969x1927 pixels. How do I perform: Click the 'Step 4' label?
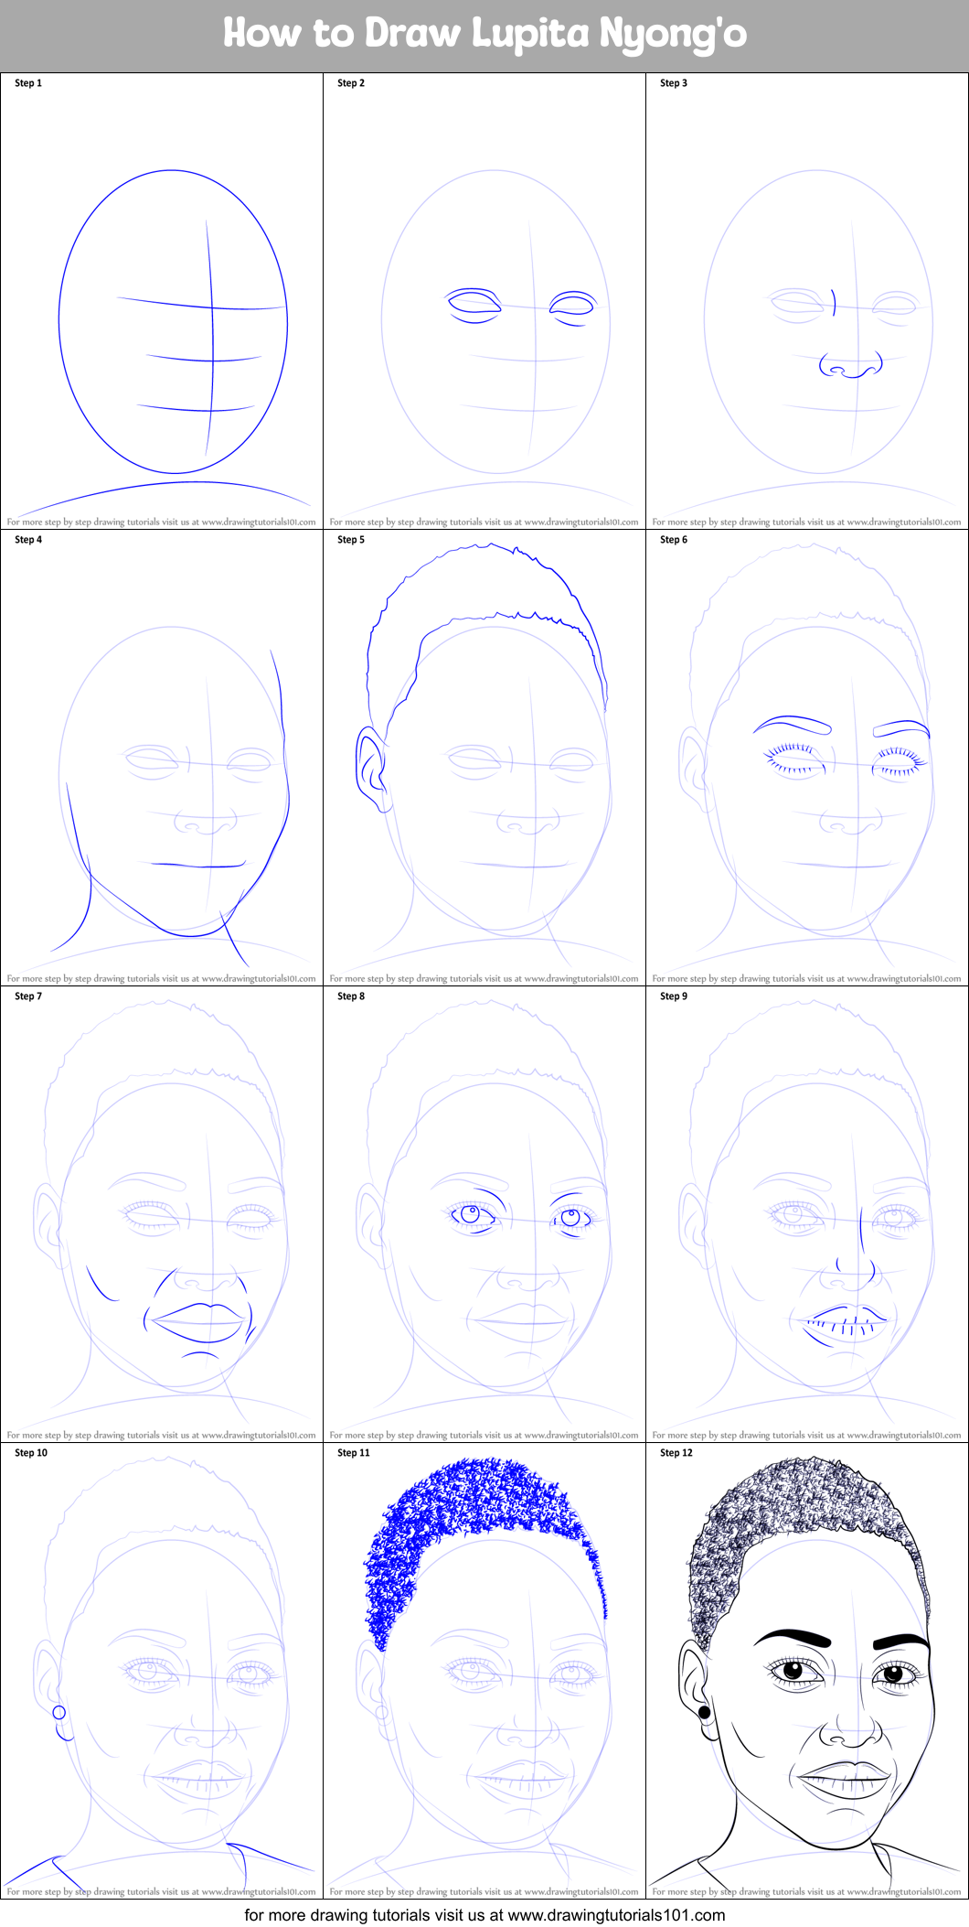click(28, 540)
